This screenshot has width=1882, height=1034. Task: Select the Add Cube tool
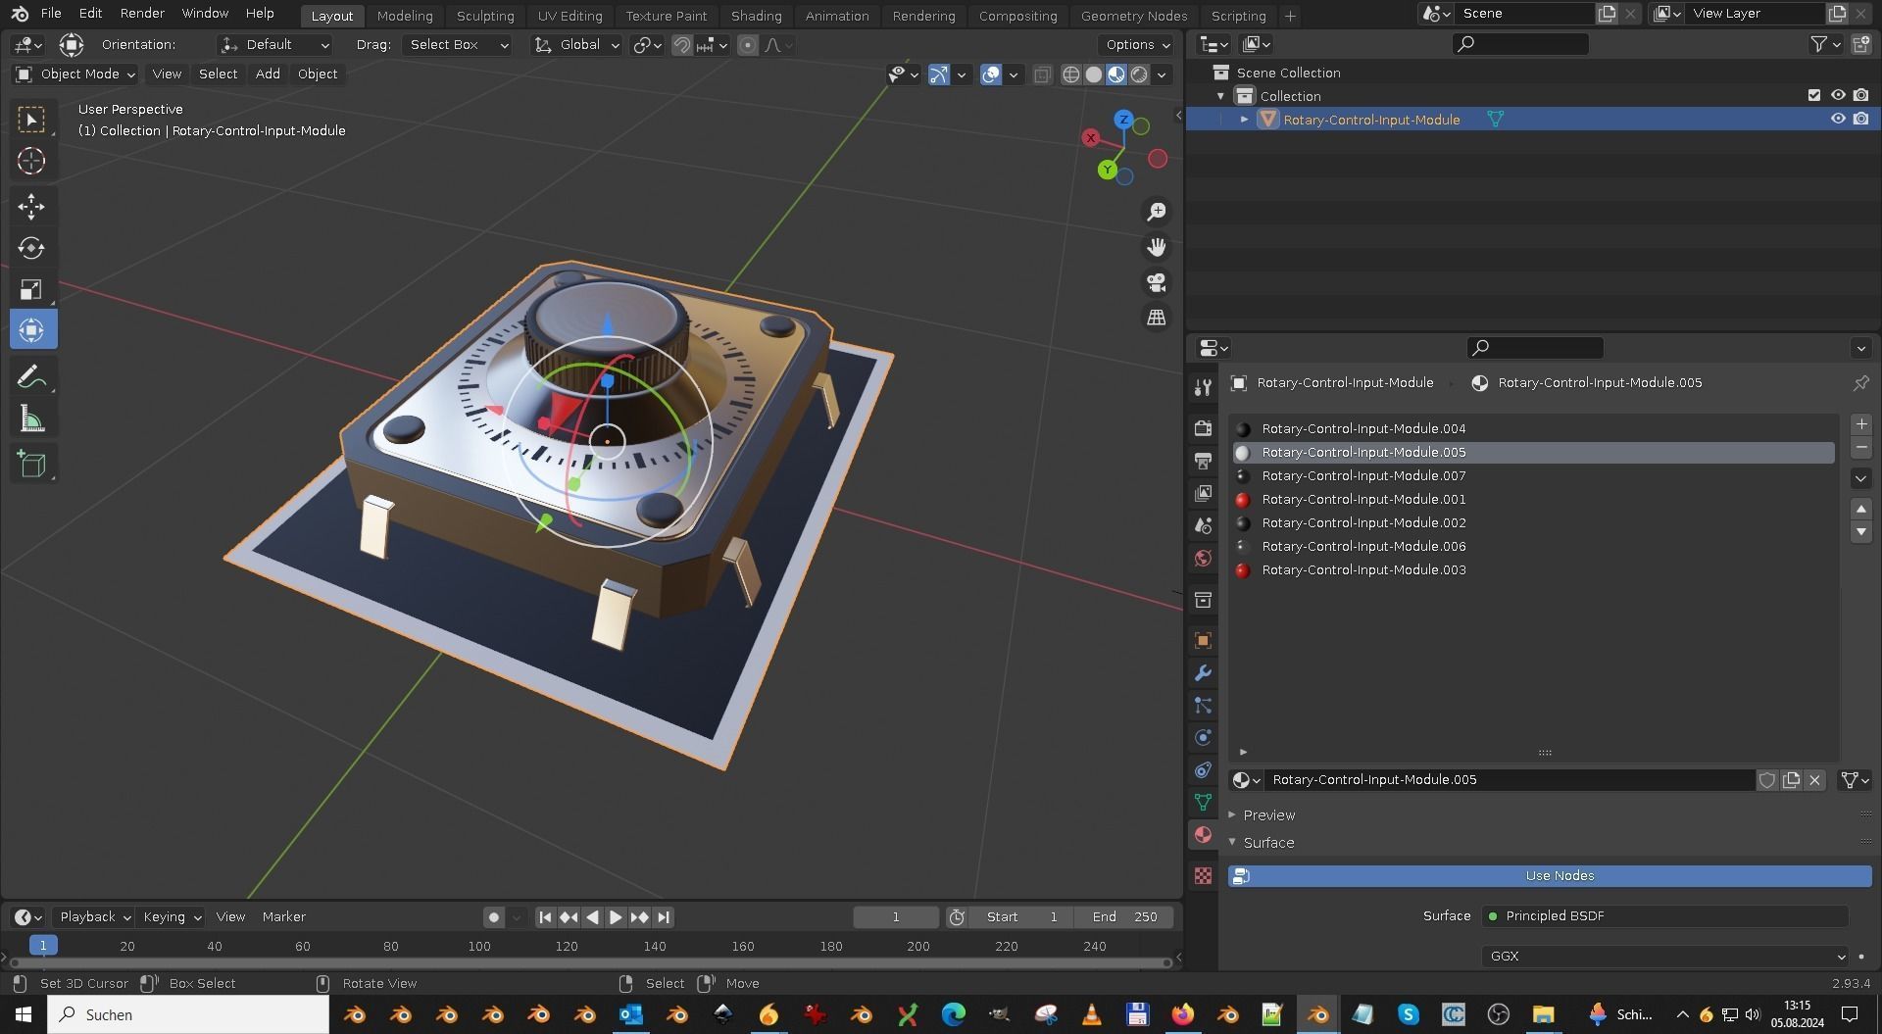point(31,465)
